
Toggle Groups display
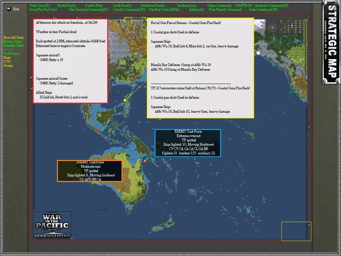tap(8, 65)
